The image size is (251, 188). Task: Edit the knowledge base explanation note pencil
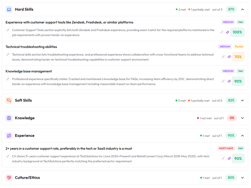[x=8, y=79]
